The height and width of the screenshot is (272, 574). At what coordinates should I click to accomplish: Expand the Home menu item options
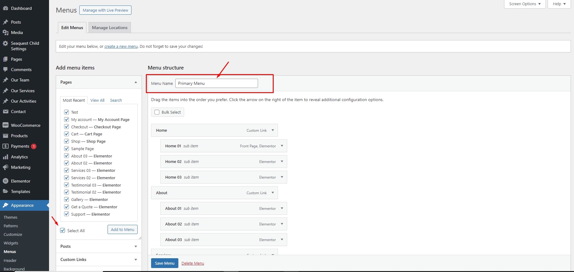click(273, 130)
